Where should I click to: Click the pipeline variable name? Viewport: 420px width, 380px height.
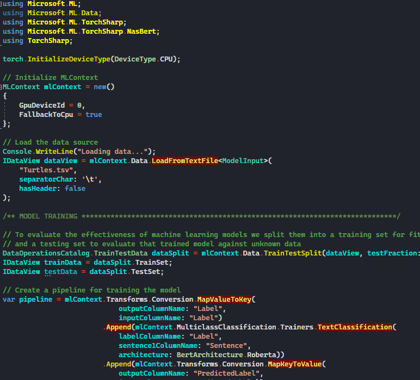tap(35, 300)
